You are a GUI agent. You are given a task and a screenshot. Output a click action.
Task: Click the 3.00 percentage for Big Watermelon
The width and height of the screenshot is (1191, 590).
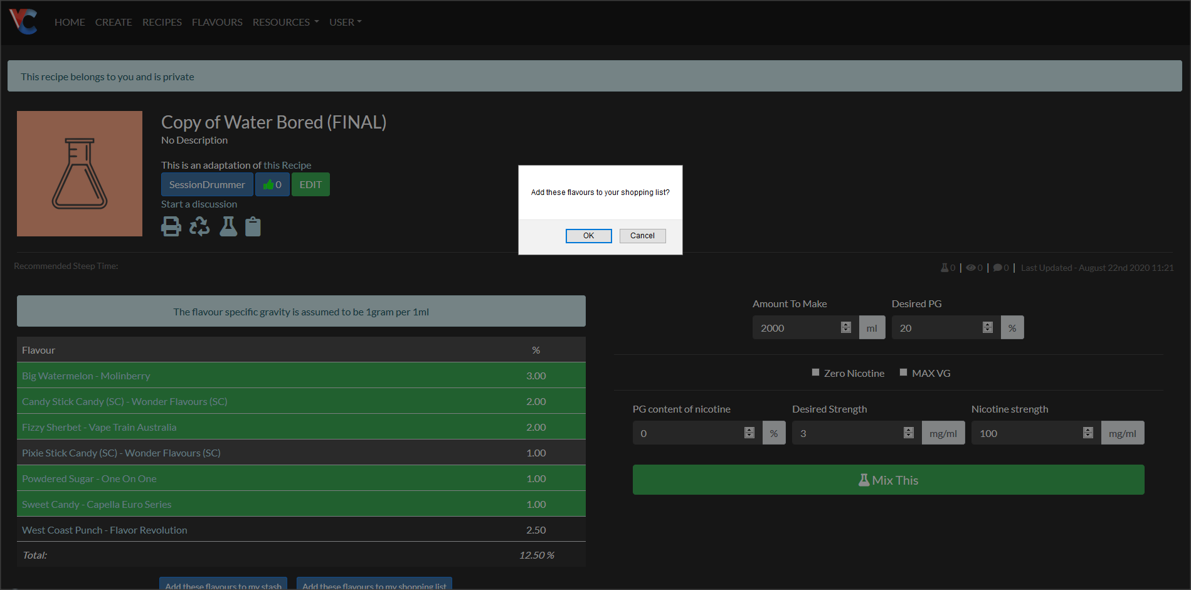536,376
